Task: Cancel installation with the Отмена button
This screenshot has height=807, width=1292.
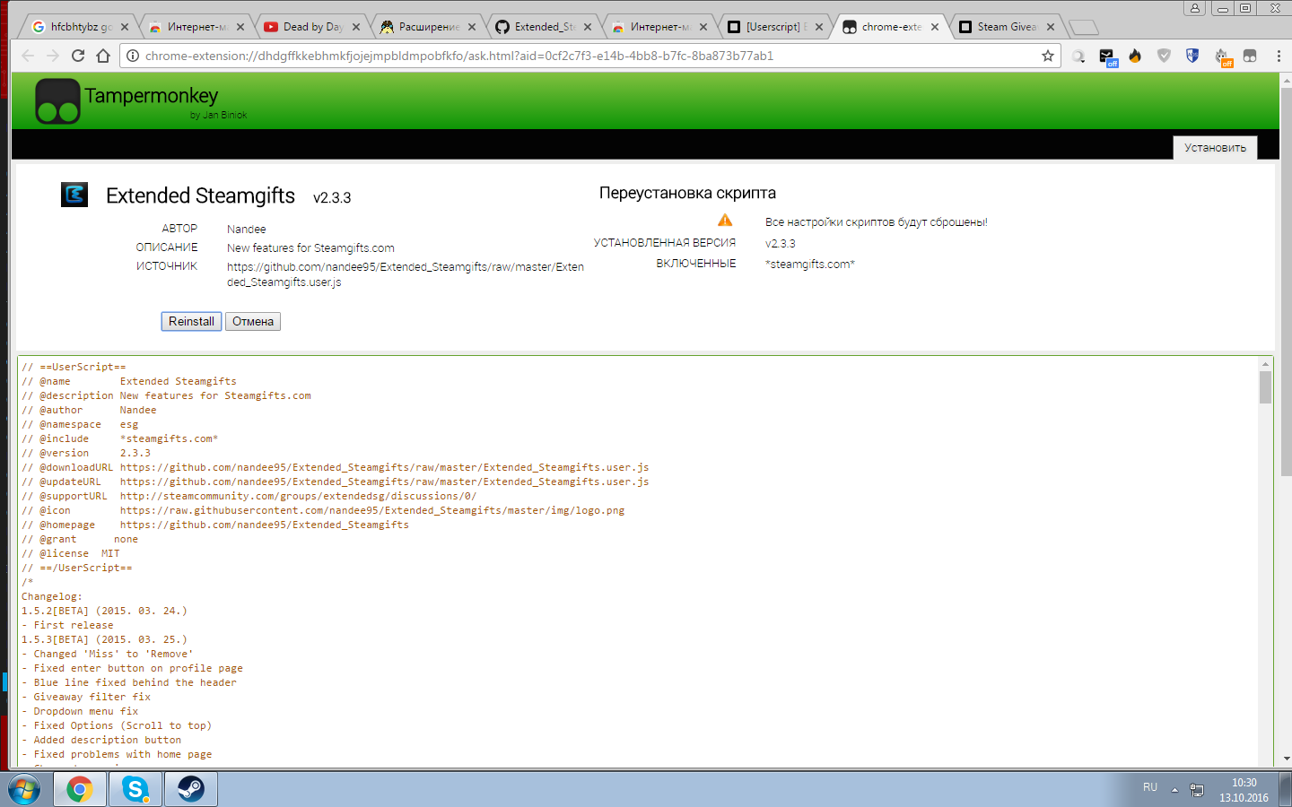Action: 253,321
